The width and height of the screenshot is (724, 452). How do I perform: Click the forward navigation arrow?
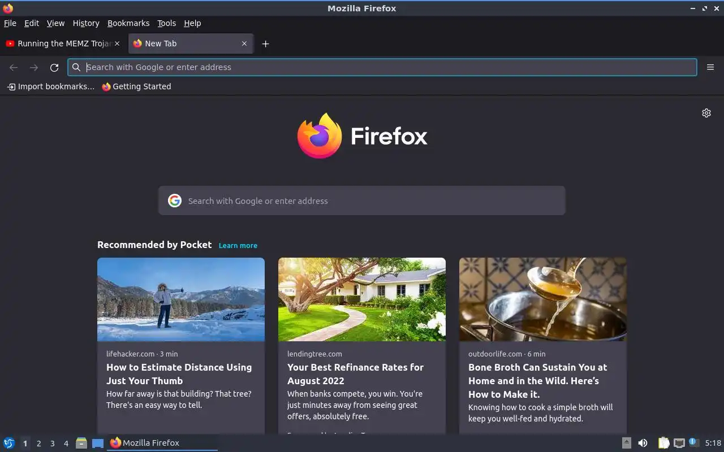tap(34, 67)
